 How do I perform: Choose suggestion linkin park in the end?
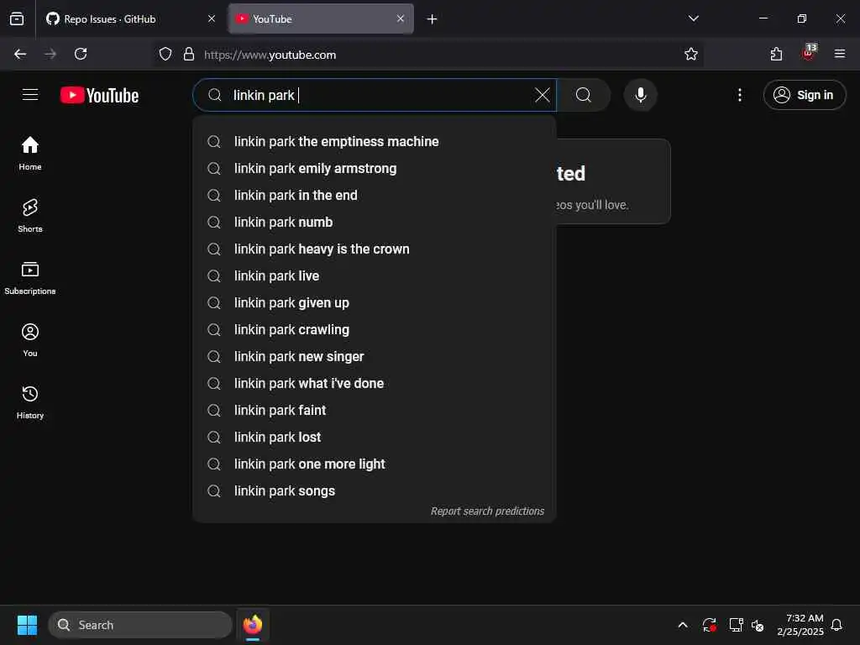375,195
